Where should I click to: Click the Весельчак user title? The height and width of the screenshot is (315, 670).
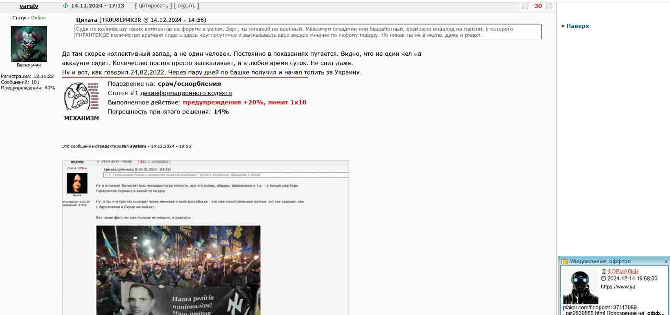(x=29, y=65)
